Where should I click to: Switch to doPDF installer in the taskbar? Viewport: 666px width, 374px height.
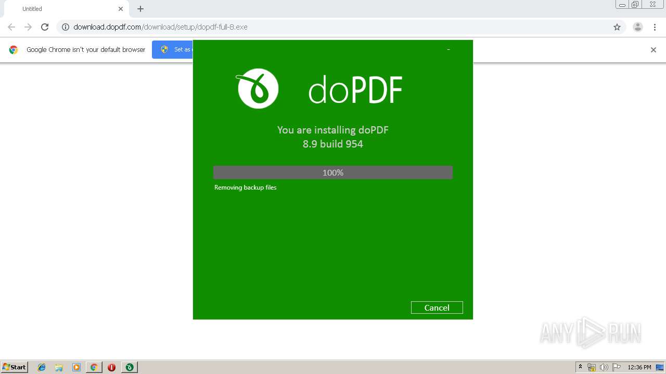tap(130, 367)
